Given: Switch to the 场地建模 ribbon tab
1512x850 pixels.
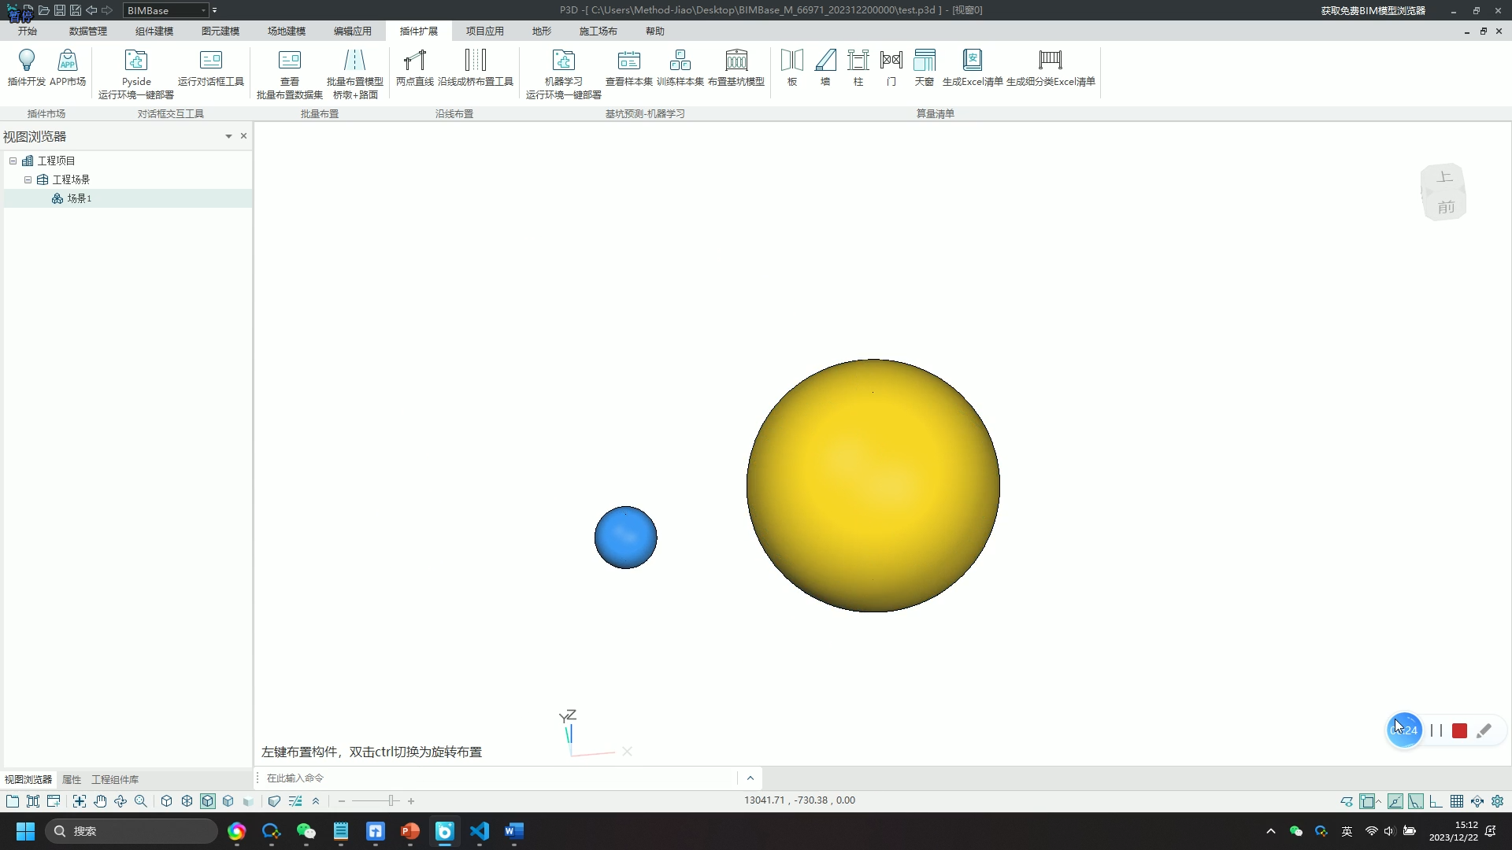Looking at the screenshot, I should [286, 31].
